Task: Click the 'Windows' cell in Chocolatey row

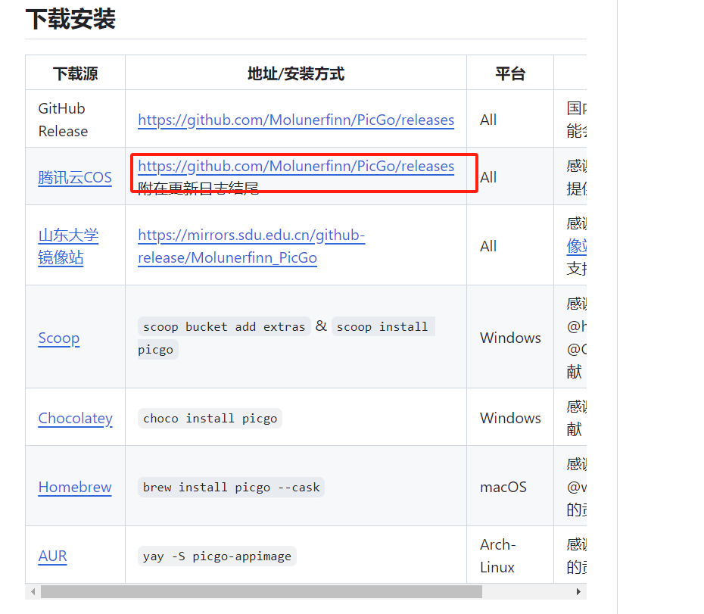Action: click(510, 418)
